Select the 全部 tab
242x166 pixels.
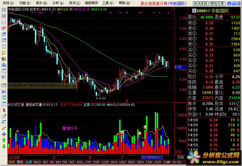pos(28,162)
